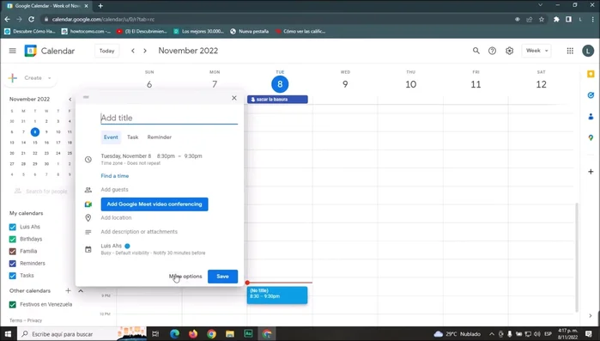Open a new browser tab
This screenshot has width=600, height=341.
pyautogui.click(x=100, y=6)
